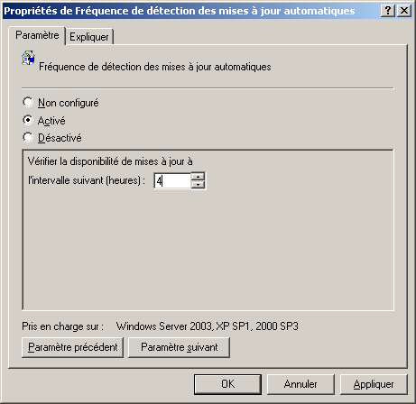Screen dimensions: 416x404
Task: Click Annuler to cancel changes
Action: (x=300, y=384)
